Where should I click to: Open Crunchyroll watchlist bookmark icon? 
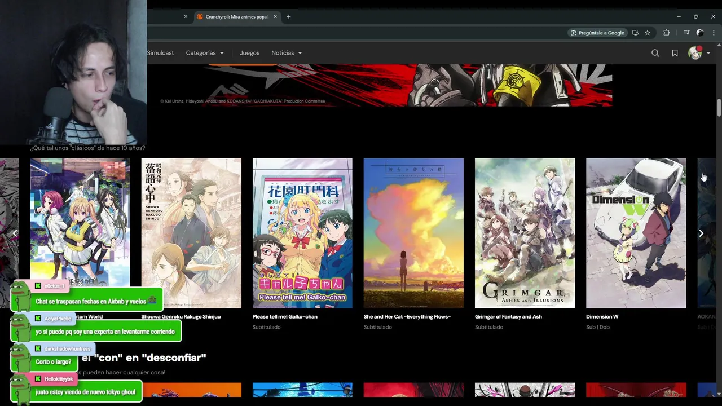click(675, 53)
